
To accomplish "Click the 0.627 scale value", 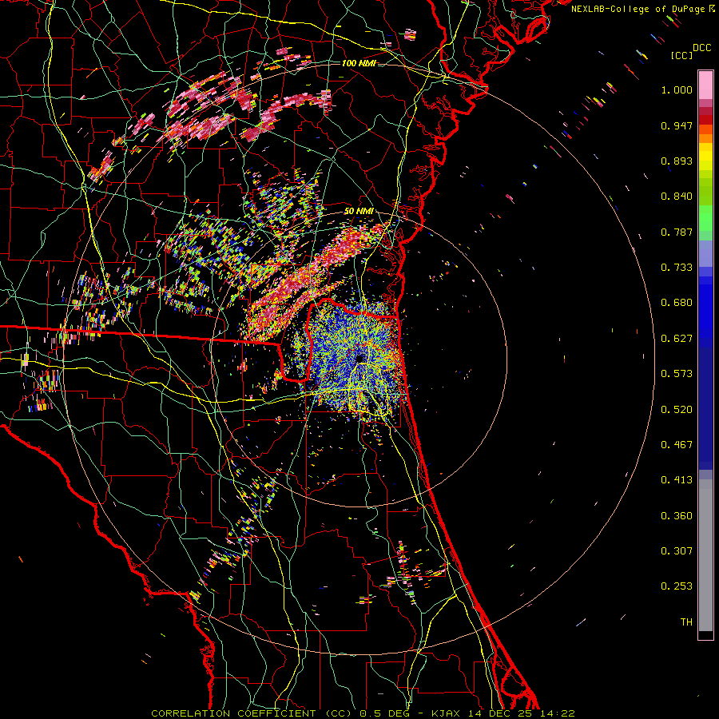I will coord(677,339).
